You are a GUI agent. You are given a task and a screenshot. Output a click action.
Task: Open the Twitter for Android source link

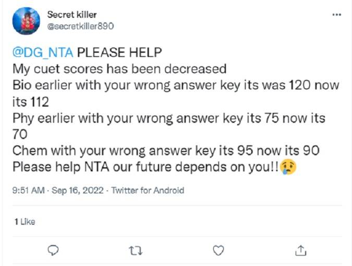148,191
